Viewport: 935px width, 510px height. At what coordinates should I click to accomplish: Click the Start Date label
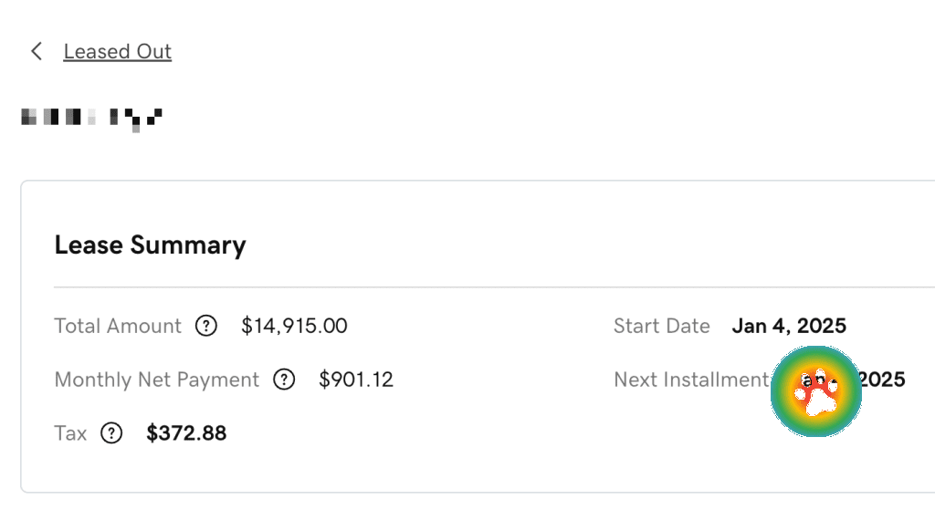coord(661,326)
